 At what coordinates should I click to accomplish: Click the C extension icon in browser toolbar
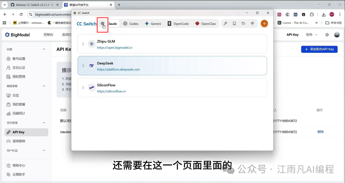287,14
